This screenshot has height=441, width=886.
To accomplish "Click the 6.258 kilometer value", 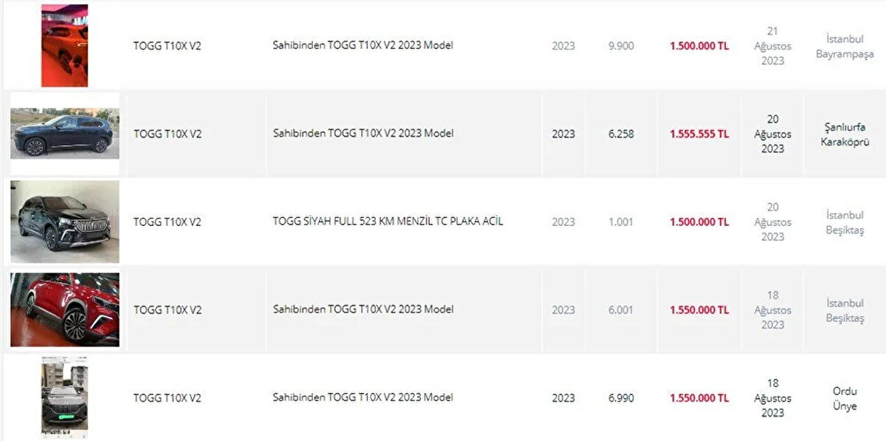I will [621, 134].
